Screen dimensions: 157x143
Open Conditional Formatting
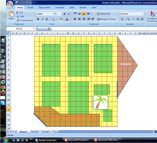pyautogui.click(x=152, y=17)
